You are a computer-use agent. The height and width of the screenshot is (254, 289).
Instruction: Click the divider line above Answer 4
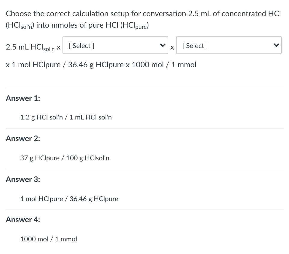144,210
